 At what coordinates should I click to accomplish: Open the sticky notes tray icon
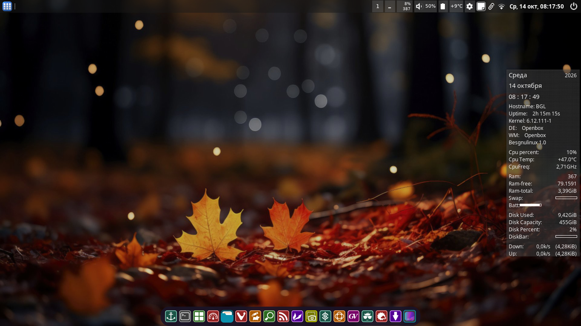click(481, 6)
